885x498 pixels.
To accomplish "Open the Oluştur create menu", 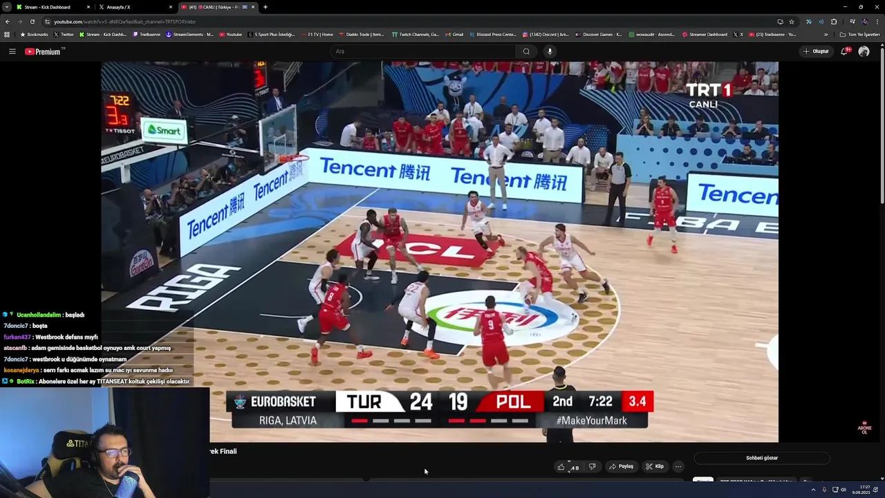I will pyautogui.click(x=816, y=51).
